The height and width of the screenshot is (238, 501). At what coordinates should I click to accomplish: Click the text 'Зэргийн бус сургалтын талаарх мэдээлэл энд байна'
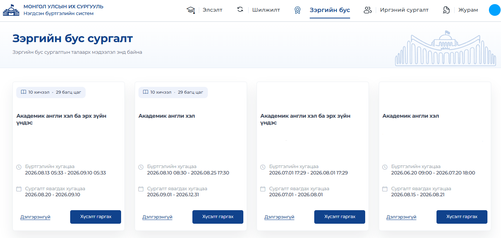tap(77, 52)
